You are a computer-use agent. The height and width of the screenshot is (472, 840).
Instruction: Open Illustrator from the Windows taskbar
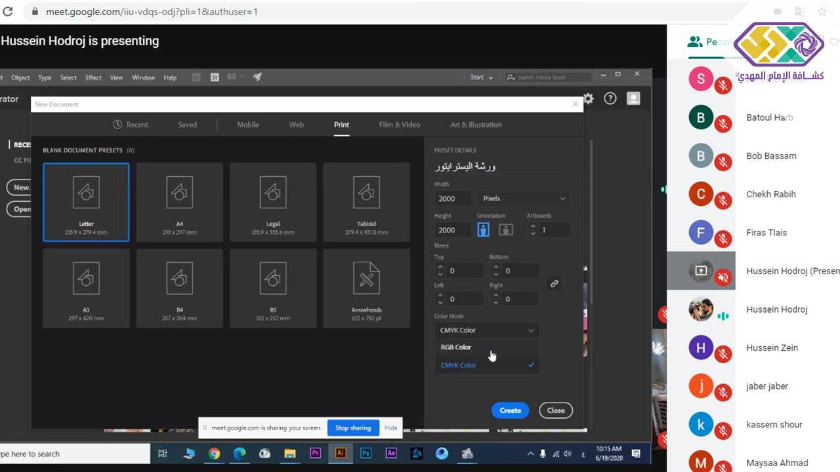tap(340, 453)
